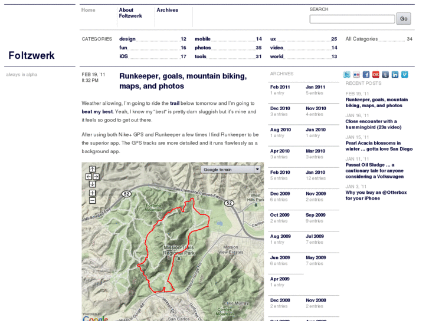Open the Twitter profile icon

pos(347,75)
